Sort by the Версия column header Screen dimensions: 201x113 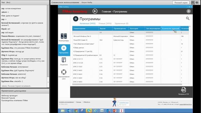[x=106, y=29]
